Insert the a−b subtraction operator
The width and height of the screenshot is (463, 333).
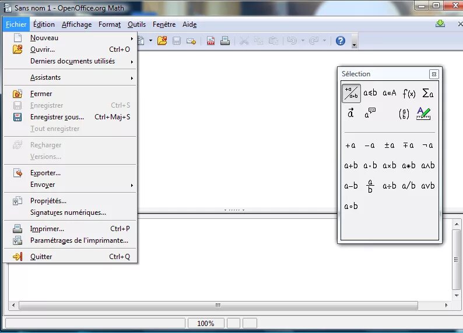tap(351, 186)
